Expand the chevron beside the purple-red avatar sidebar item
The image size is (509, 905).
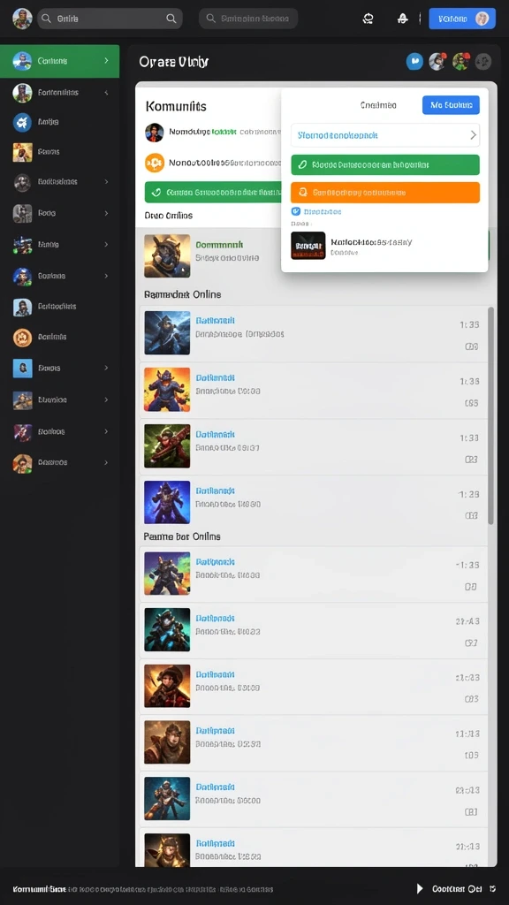click(x=106, y=431)
